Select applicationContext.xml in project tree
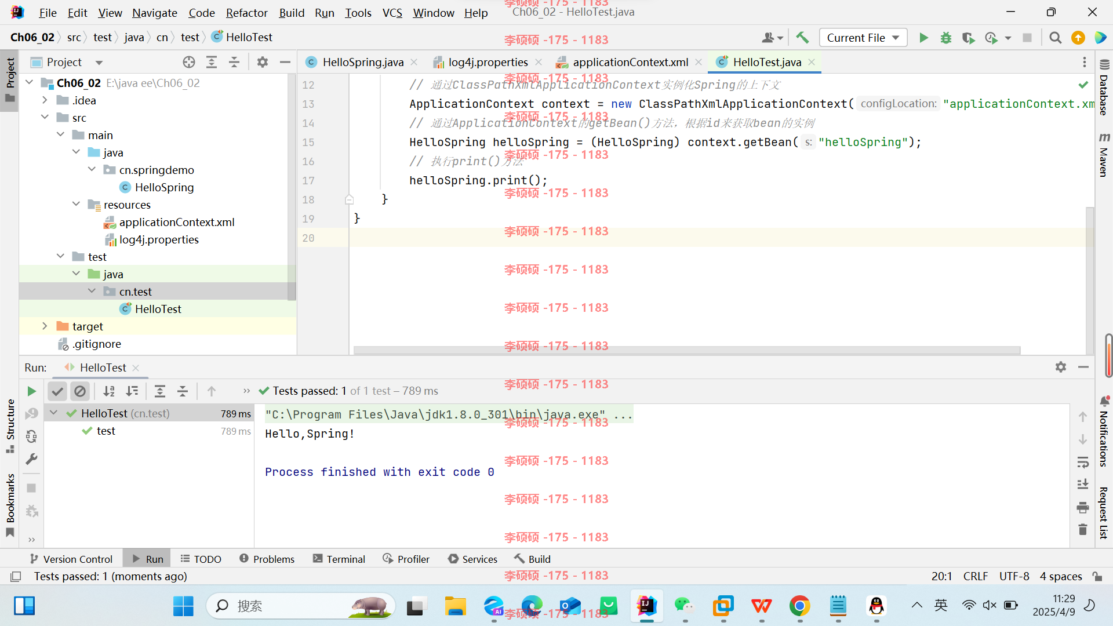 click(x=177, y=222)
